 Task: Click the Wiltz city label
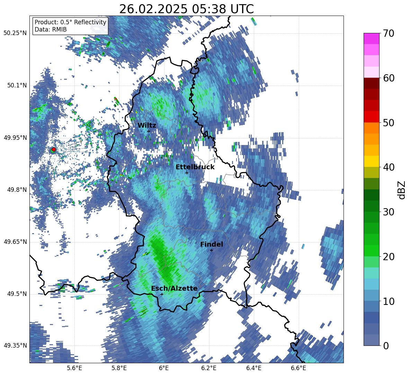(x=147, y=126)
